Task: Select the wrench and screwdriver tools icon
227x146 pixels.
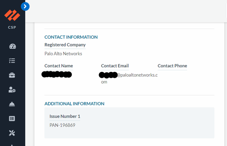Action: 12,133
